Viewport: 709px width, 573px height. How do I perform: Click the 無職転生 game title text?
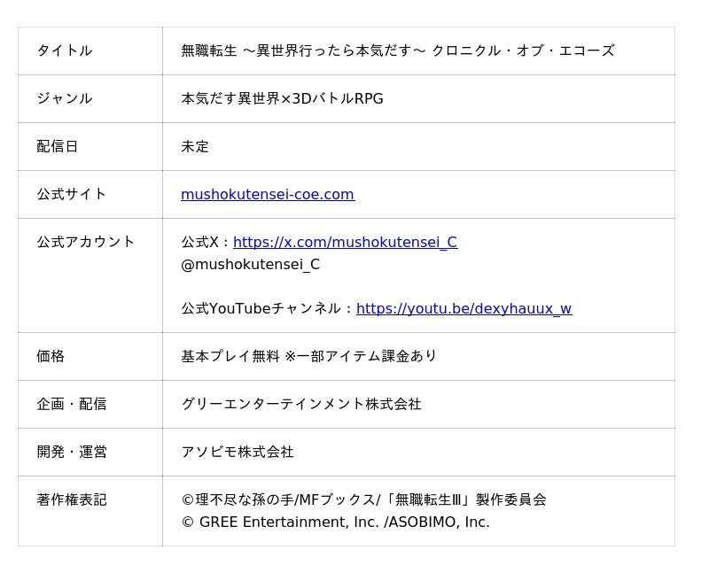pos(397,51)
